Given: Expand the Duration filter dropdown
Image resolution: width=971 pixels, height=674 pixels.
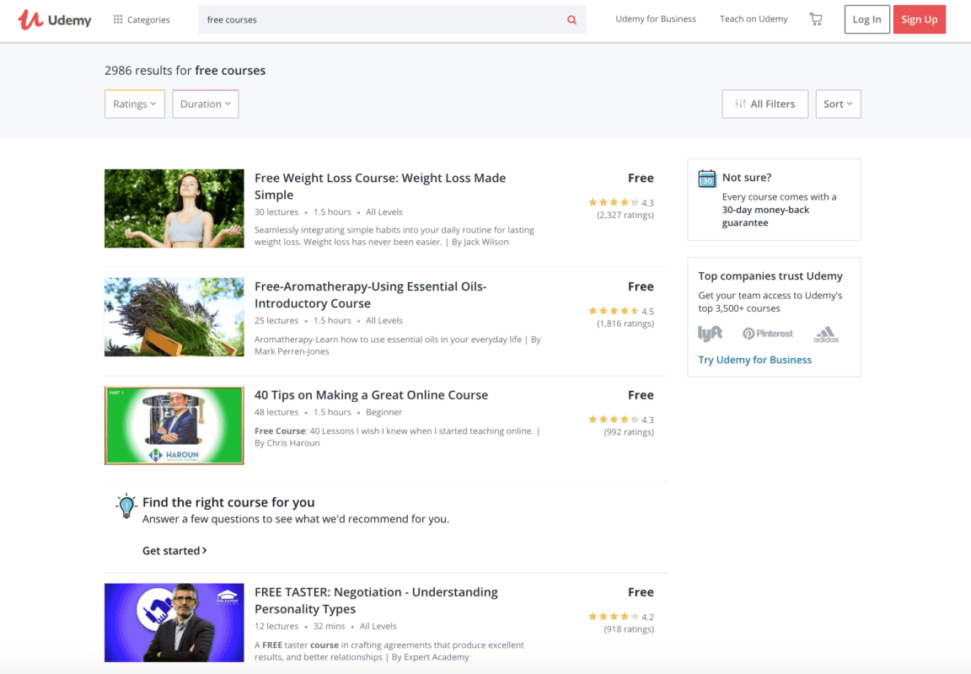Looking at the screenshot, I should click(206, 104).
